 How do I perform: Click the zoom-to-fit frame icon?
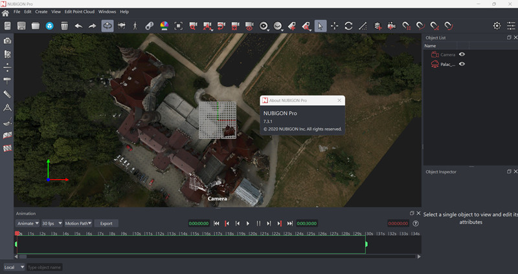[179, 26]
